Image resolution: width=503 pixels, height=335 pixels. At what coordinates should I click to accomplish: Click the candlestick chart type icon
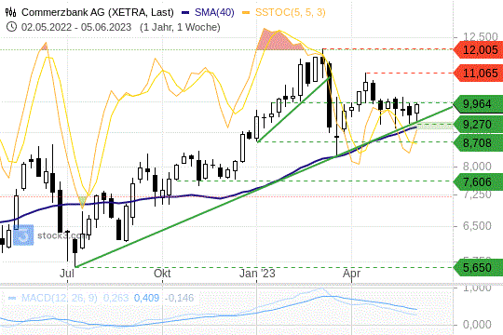(x=10, y=12)
